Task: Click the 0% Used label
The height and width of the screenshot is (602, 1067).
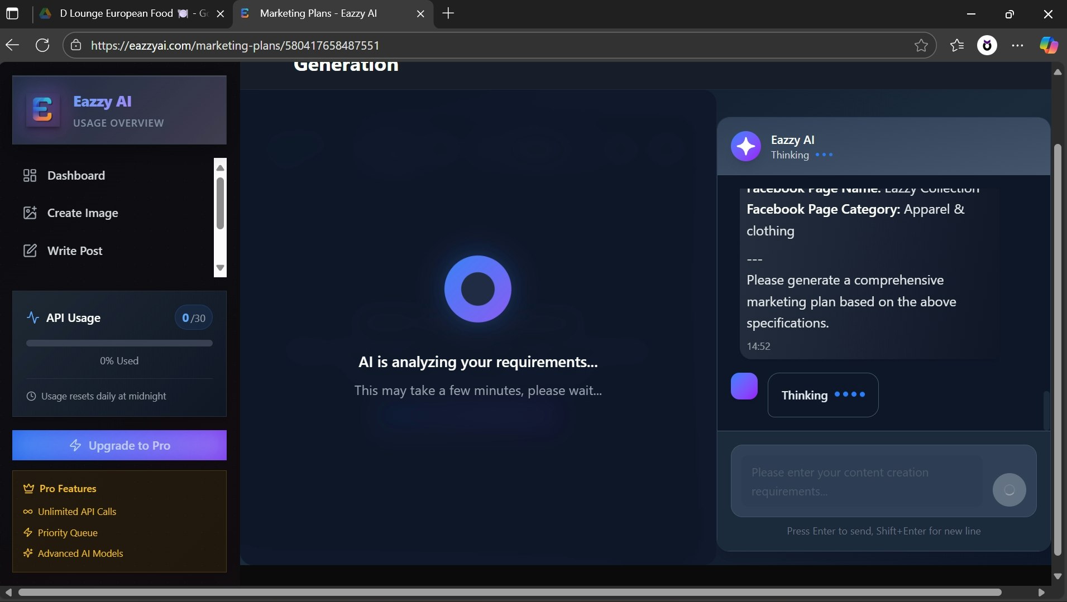Action: (x=119, y=361)
